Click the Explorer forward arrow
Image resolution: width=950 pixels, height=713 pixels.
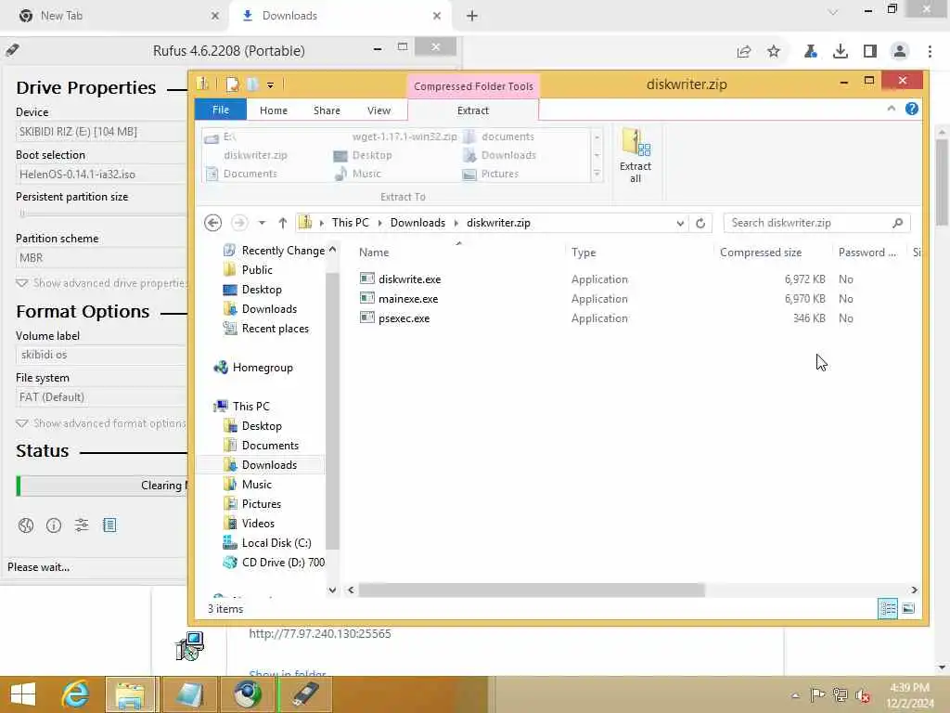tap(239, 223)
